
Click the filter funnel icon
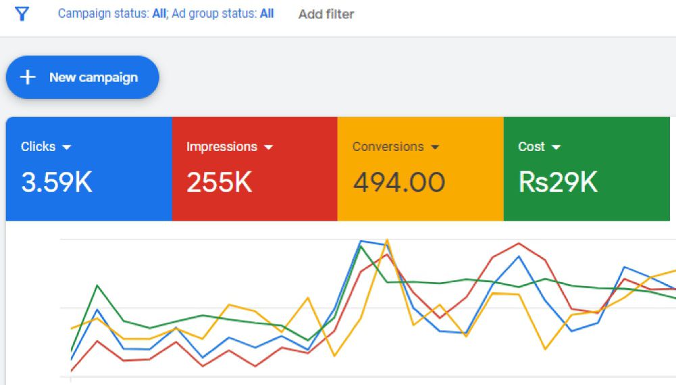(22, 14)
